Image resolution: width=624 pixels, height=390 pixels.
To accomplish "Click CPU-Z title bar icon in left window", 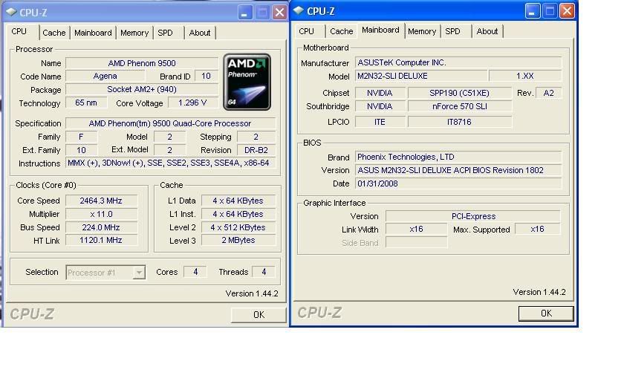I will pos(11,12).
